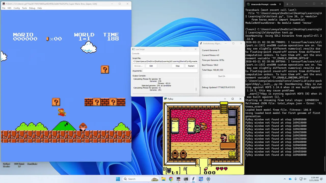Click the Anaconda Prompt tab icon
This screenshot has width=326, height=183.
pyautogui.click(x=248, y=4)
